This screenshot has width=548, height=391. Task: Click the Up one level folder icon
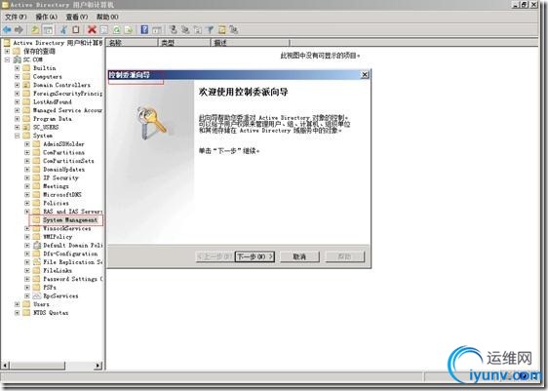pos(35,30)
